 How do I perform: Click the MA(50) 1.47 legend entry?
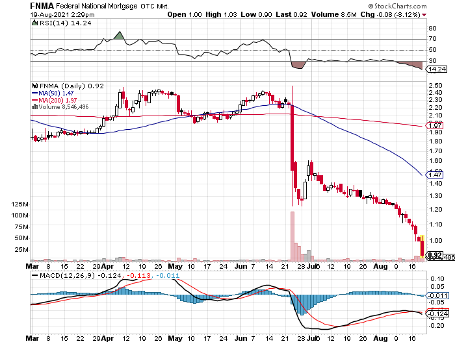point(53,93)
